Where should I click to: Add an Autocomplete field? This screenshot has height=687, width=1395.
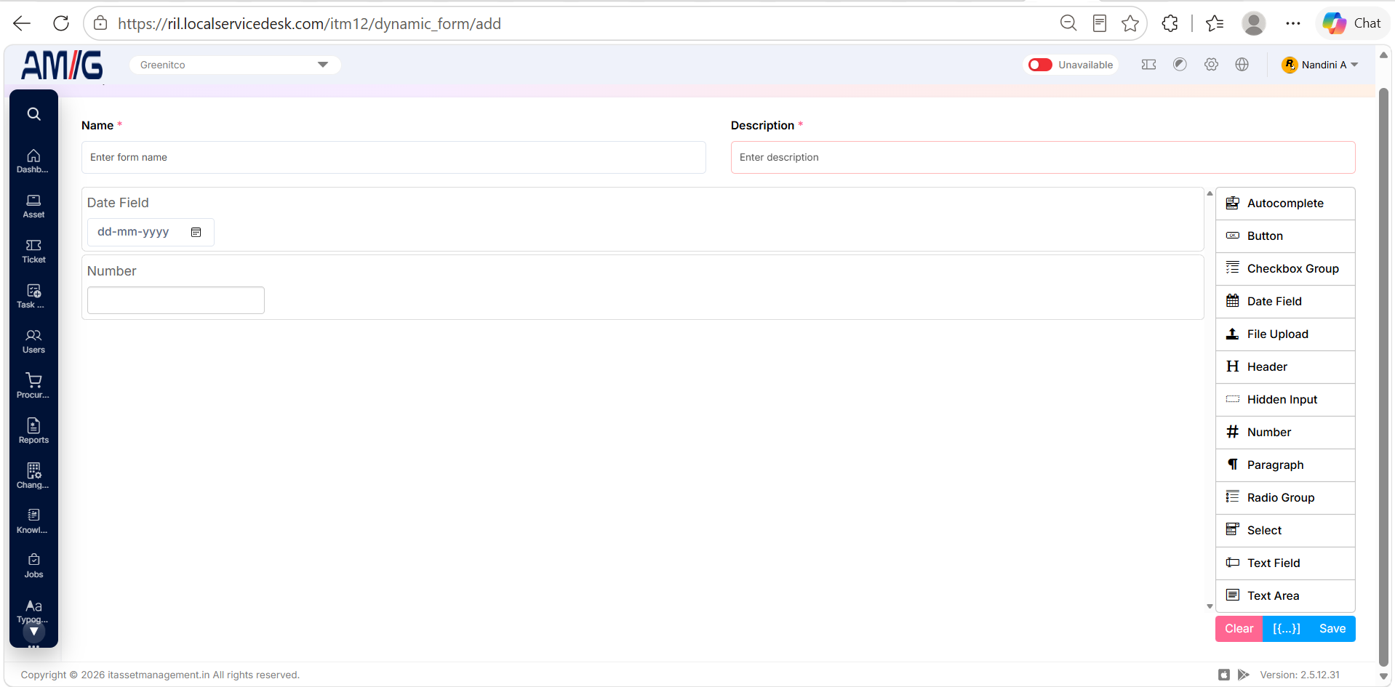1285,204
